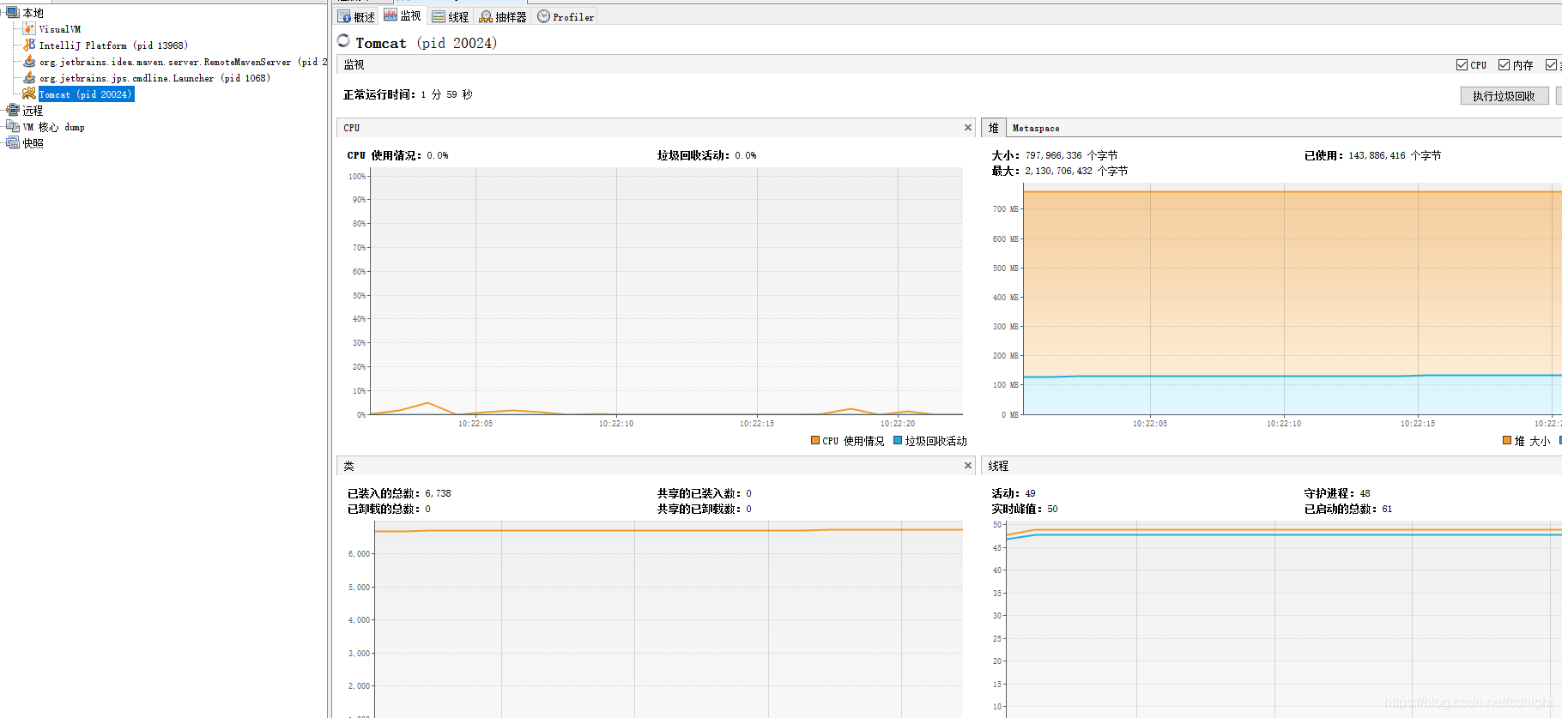Click 实时峰值: 50 text
Screen dimensions: 1562x718
pos(1025,509)
